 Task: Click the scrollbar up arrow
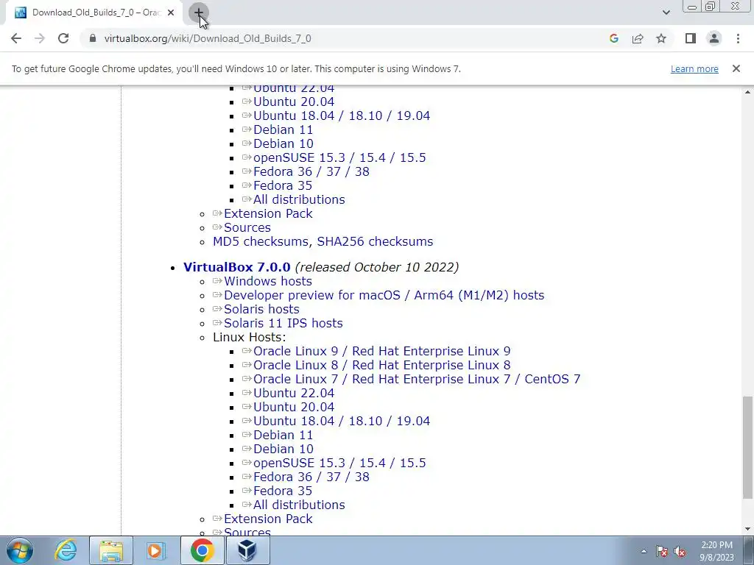coord(747,92)
